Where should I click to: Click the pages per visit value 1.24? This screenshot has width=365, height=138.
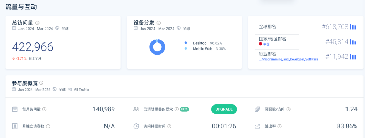(351, 109)
